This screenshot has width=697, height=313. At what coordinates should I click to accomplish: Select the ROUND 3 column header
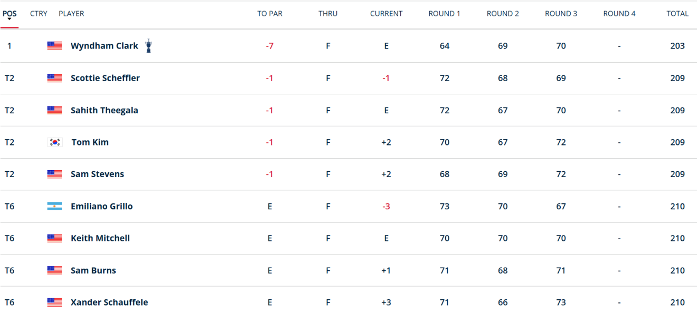pos(561,14)
